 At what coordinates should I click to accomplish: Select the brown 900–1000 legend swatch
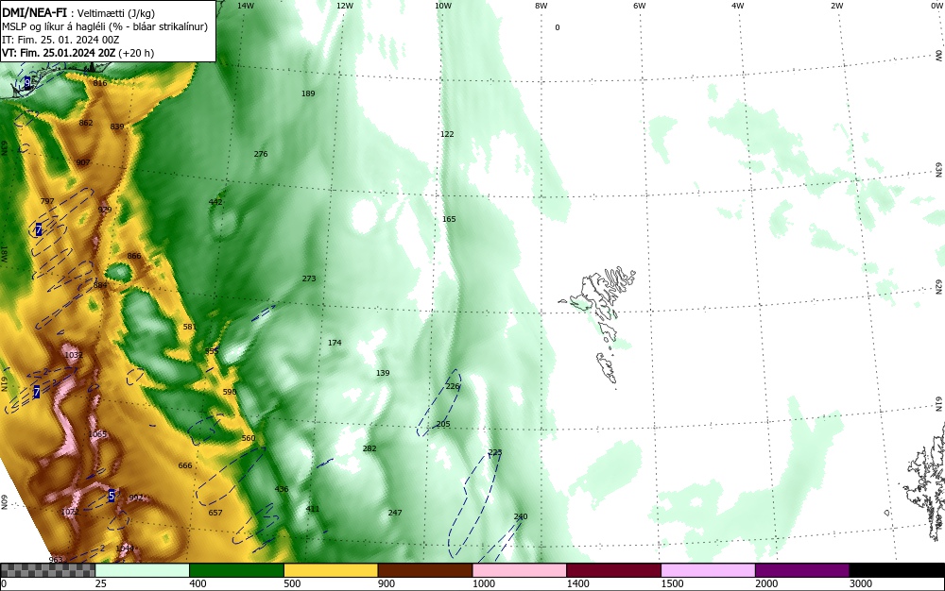(425, 570)
